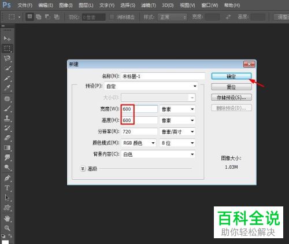Click the OK (确定) button

coord(231,76)
